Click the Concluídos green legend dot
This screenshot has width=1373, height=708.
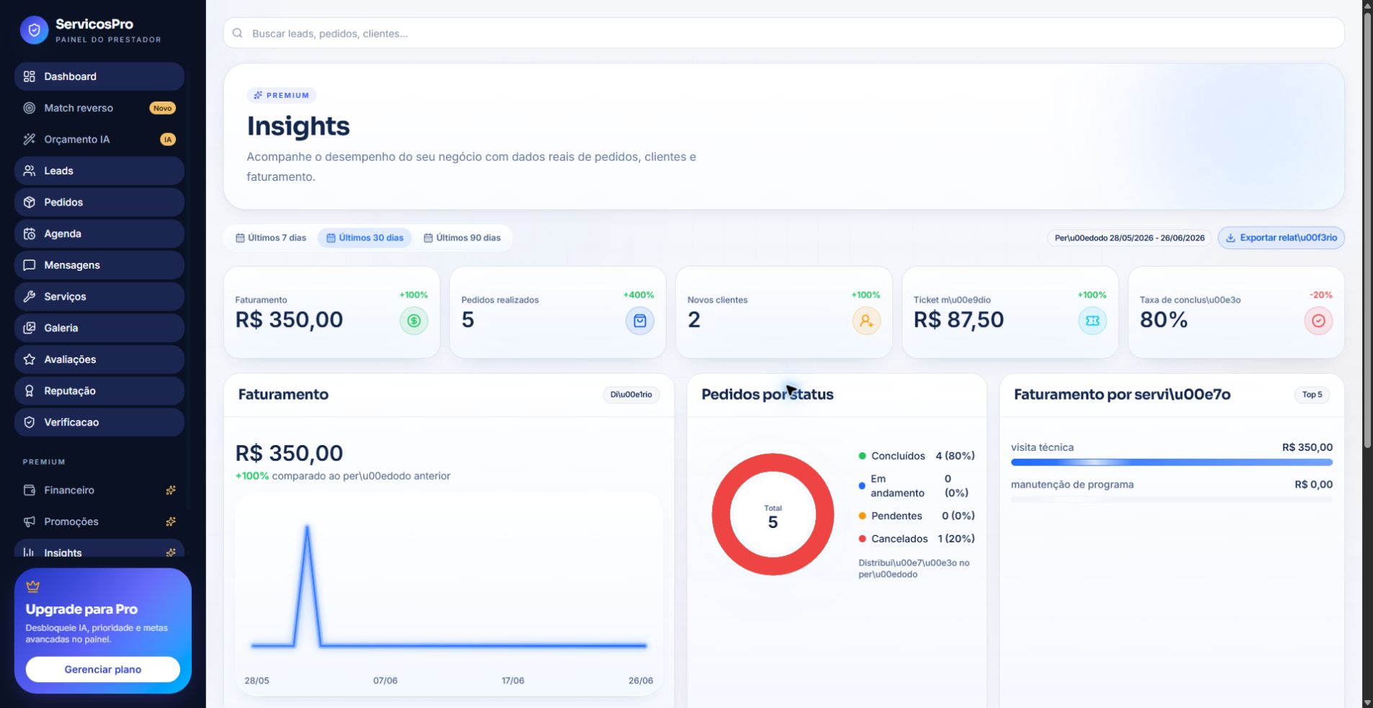click(862, 456)
